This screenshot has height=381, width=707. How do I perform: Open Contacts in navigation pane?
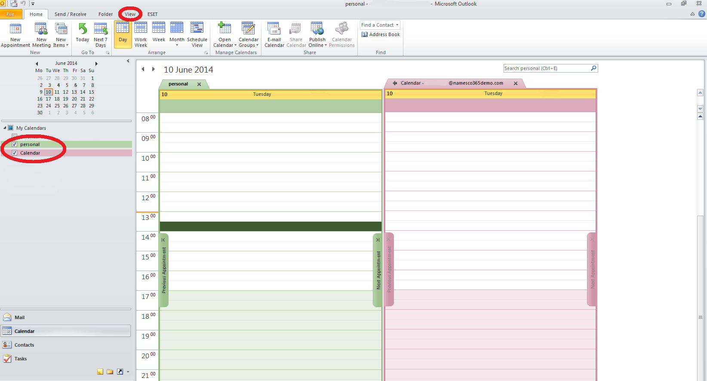66,345
